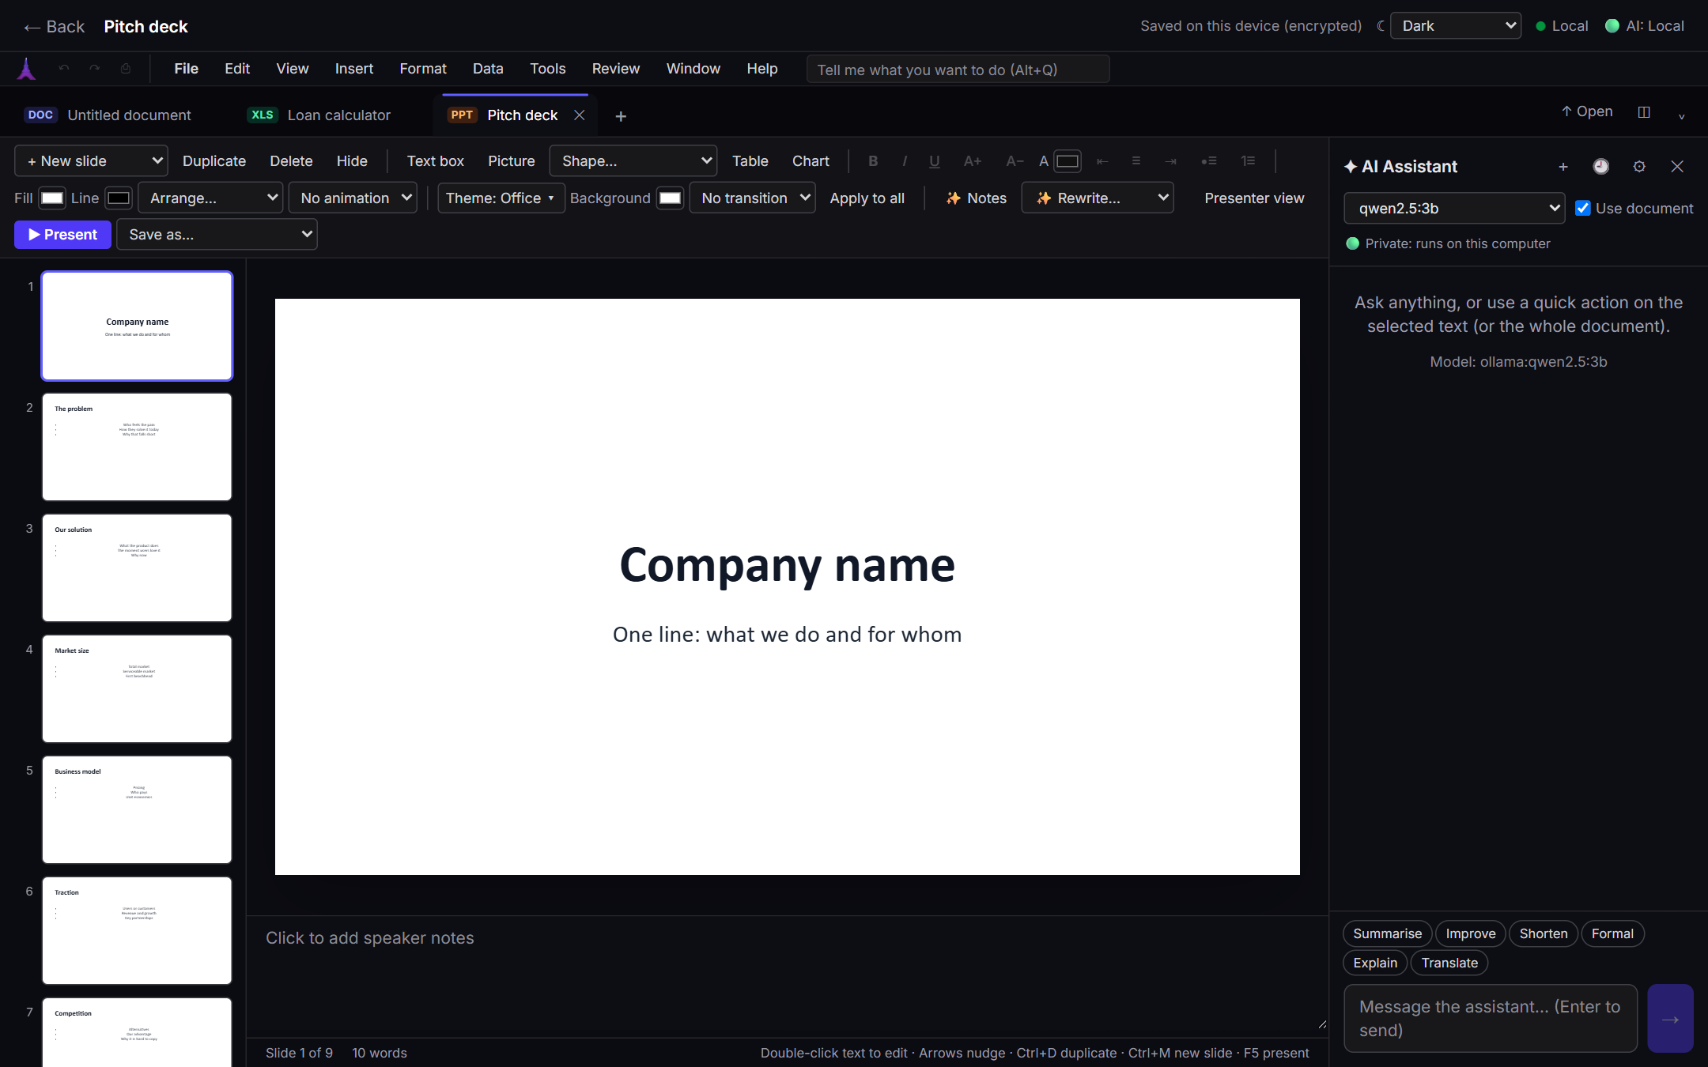Toggle italic formatting icon
This screenshot has height=1067, width=1708.
904,161
